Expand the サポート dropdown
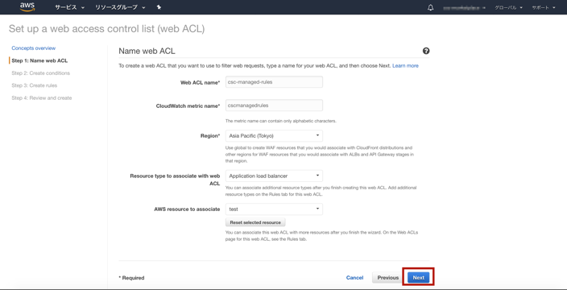The height and width of the screenshot is (290, 567). pyautogui.click(x=544, y=7)
